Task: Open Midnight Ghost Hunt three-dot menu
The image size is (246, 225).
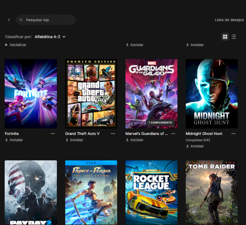Action: 233,134
